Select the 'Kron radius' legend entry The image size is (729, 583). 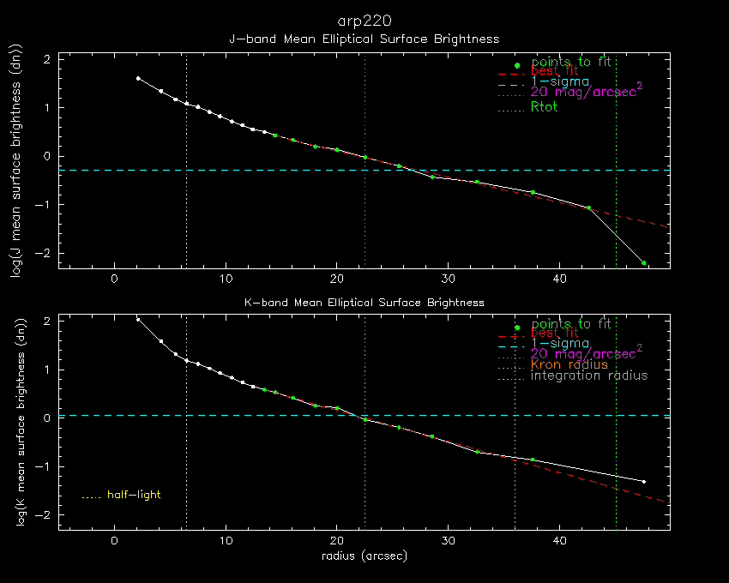tap(569, 364)
